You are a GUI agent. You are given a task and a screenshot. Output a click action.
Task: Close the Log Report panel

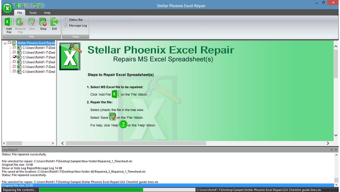[336, 150]
